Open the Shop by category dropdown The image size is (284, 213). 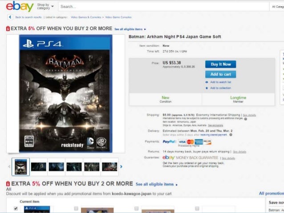click(45, 7)
